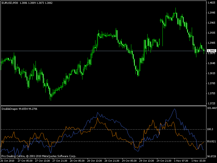Click the 1.3965 price level label
Screen dimensions: 217x163
point(211,23)
